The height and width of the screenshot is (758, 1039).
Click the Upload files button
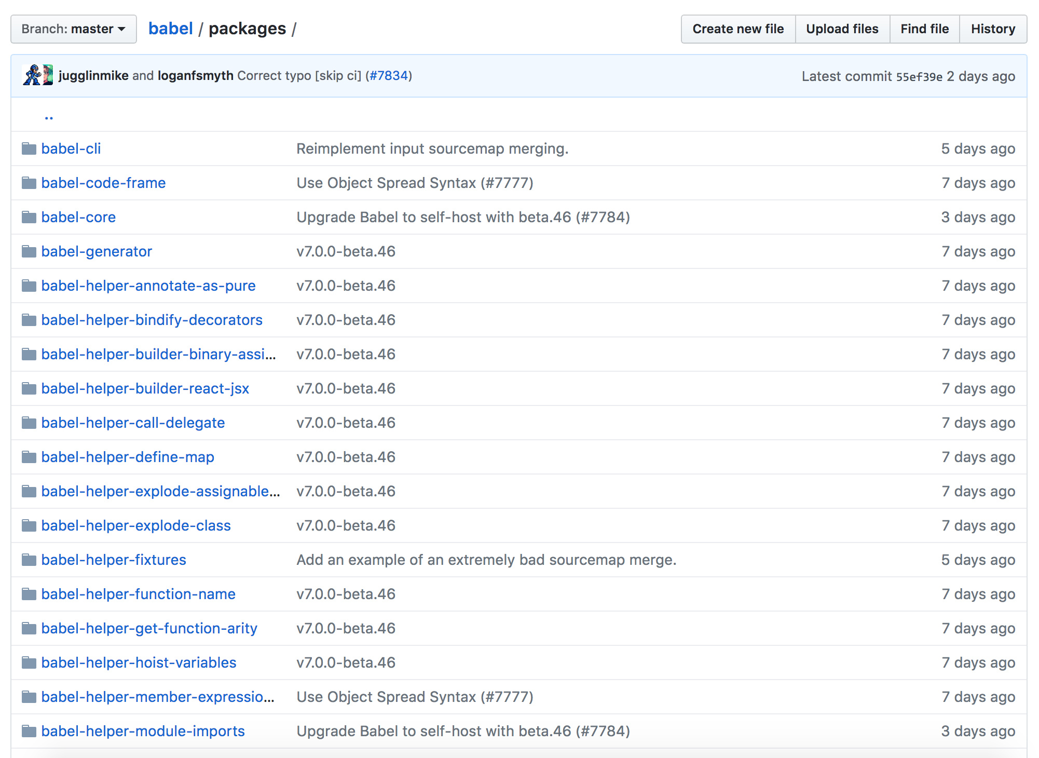click(x=842, y=29)
